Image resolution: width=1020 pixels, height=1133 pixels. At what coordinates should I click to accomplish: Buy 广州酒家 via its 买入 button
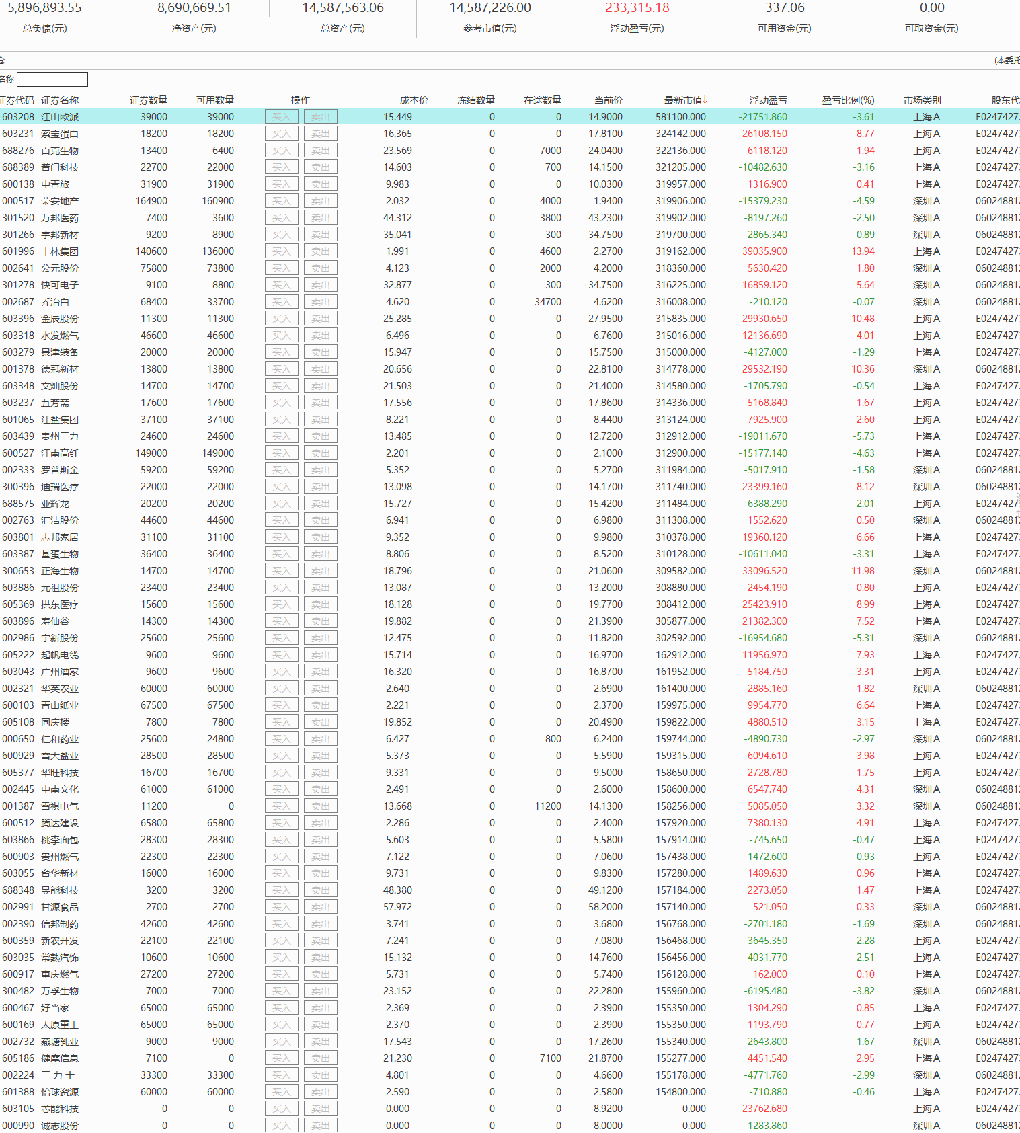282,672
